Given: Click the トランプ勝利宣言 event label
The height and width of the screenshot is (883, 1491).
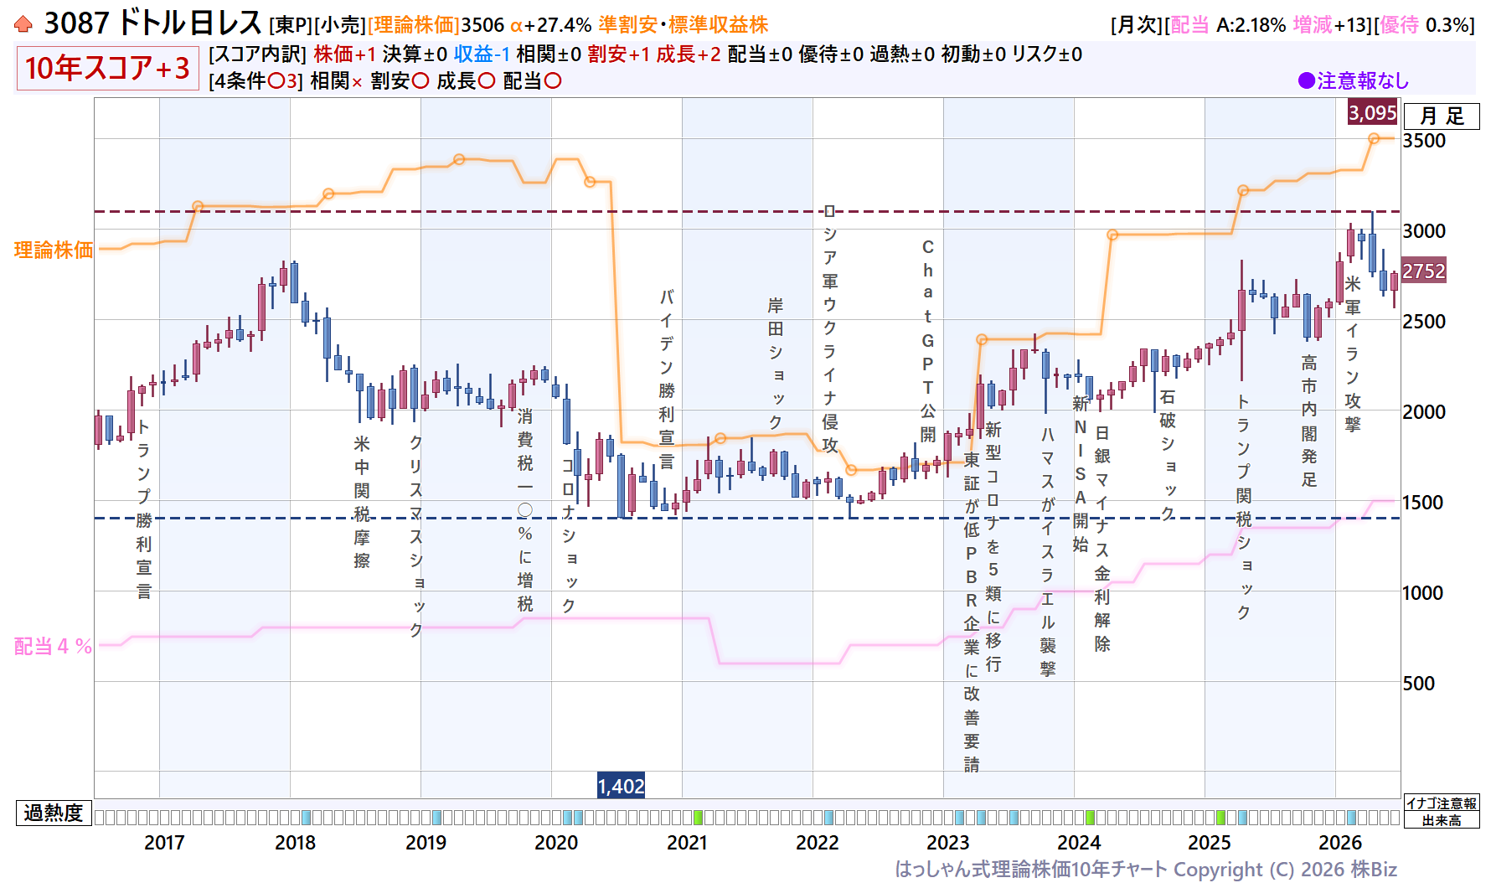Looking at the screenshot, I should [x=144, y=509].
